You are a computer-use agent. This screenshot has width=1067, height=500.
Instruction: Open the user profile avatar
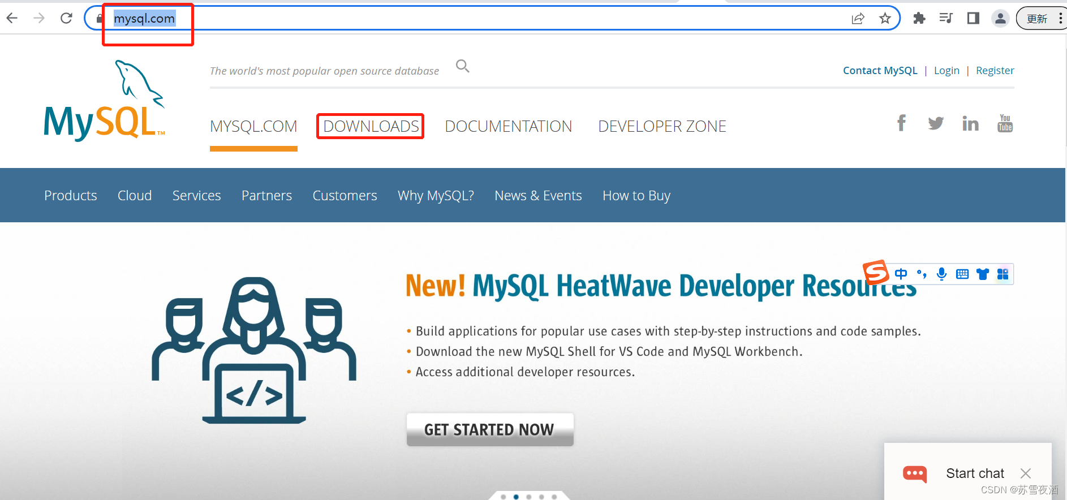[x=1000, y=19]
